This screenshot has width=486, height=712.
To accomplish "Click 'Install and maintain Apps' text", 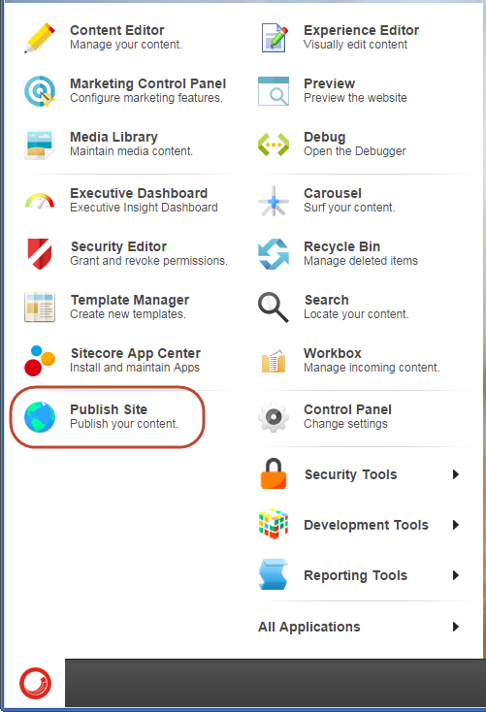I will (x=135, y=368).
